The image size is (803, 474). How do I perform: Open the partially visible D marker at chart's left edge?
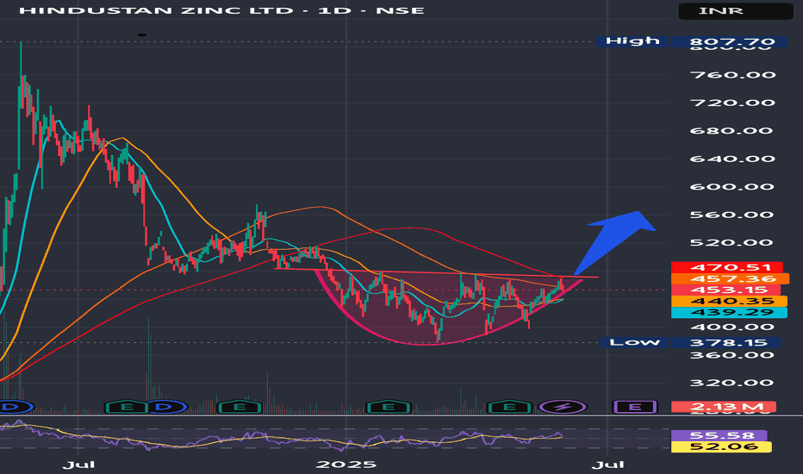pos(16,408)
